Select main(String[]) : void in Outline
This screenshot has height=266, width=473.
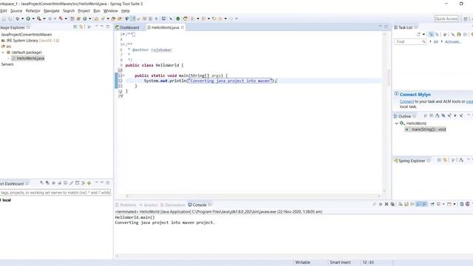tap(426, 129)
